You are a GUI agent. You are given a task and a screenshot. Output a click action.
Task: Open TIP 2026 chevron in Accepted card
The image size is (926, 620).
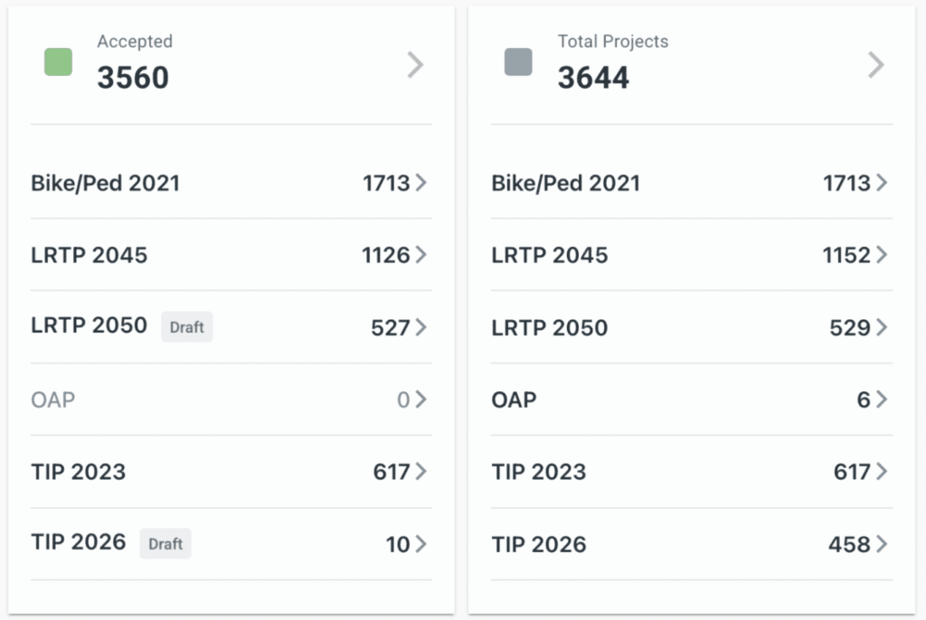coord(420,544)
